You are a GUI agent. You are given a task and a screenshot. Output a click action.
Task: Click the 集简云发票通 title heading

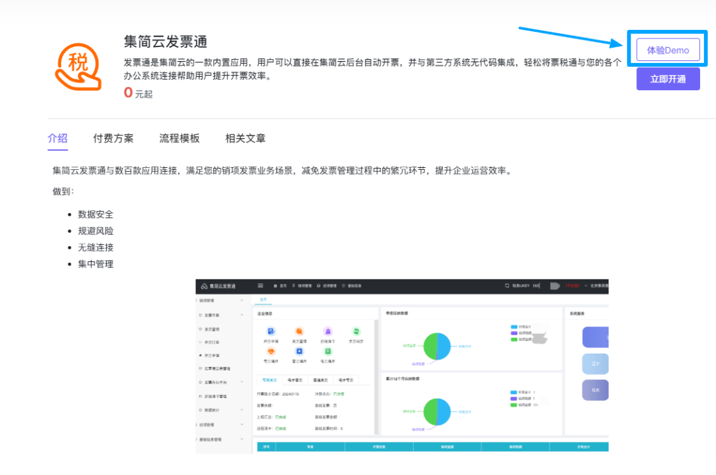(x=165, y=42)
